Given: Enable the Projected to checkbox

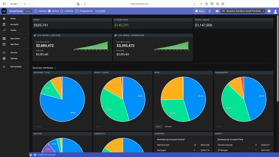Looking at the screenshot, I should point(77,11).
